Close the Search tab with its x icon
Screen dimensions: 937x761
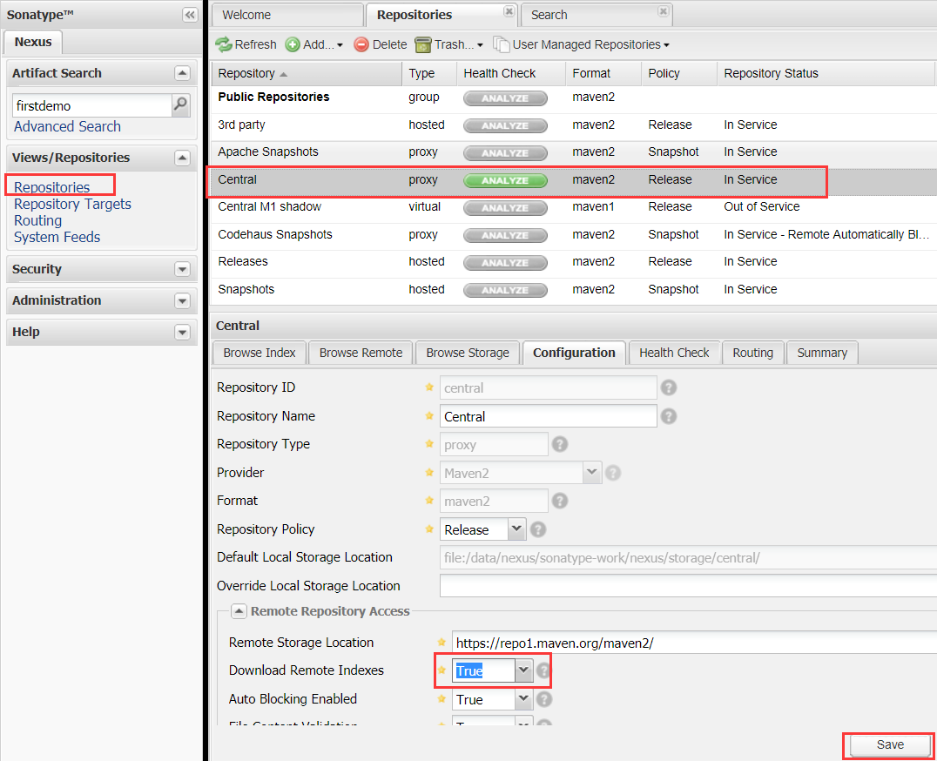click(663, 11)
